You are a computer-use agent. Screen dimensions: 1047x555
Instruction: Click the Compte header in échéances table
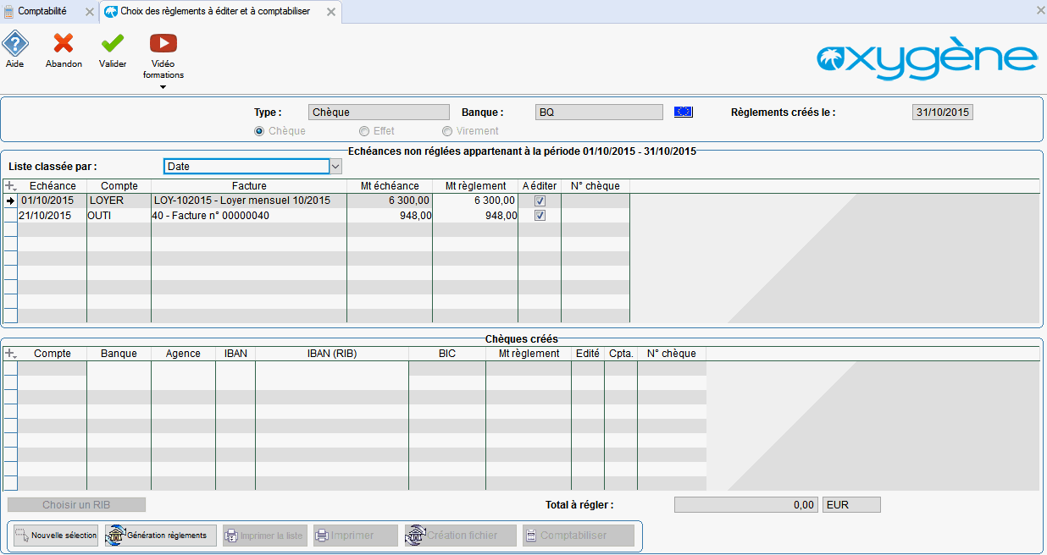pos(119,186)
